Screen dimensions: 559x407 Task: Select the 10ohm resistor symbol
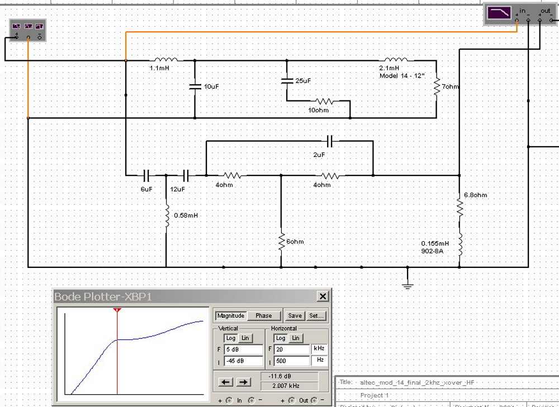pyautogui.click(x=325, y=101)
